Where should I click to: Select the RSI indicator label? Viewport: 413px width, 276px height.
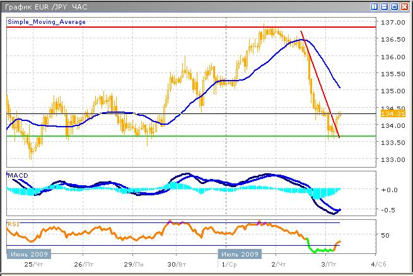13,222
